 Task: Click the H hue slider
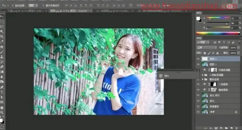point(218,18)
